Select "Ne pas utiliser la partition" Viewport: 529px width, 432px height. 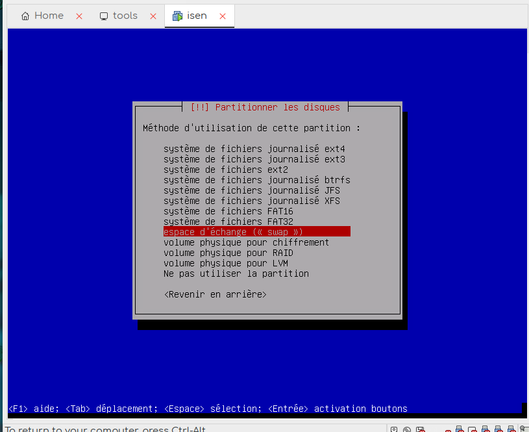[x=236, y=273]
